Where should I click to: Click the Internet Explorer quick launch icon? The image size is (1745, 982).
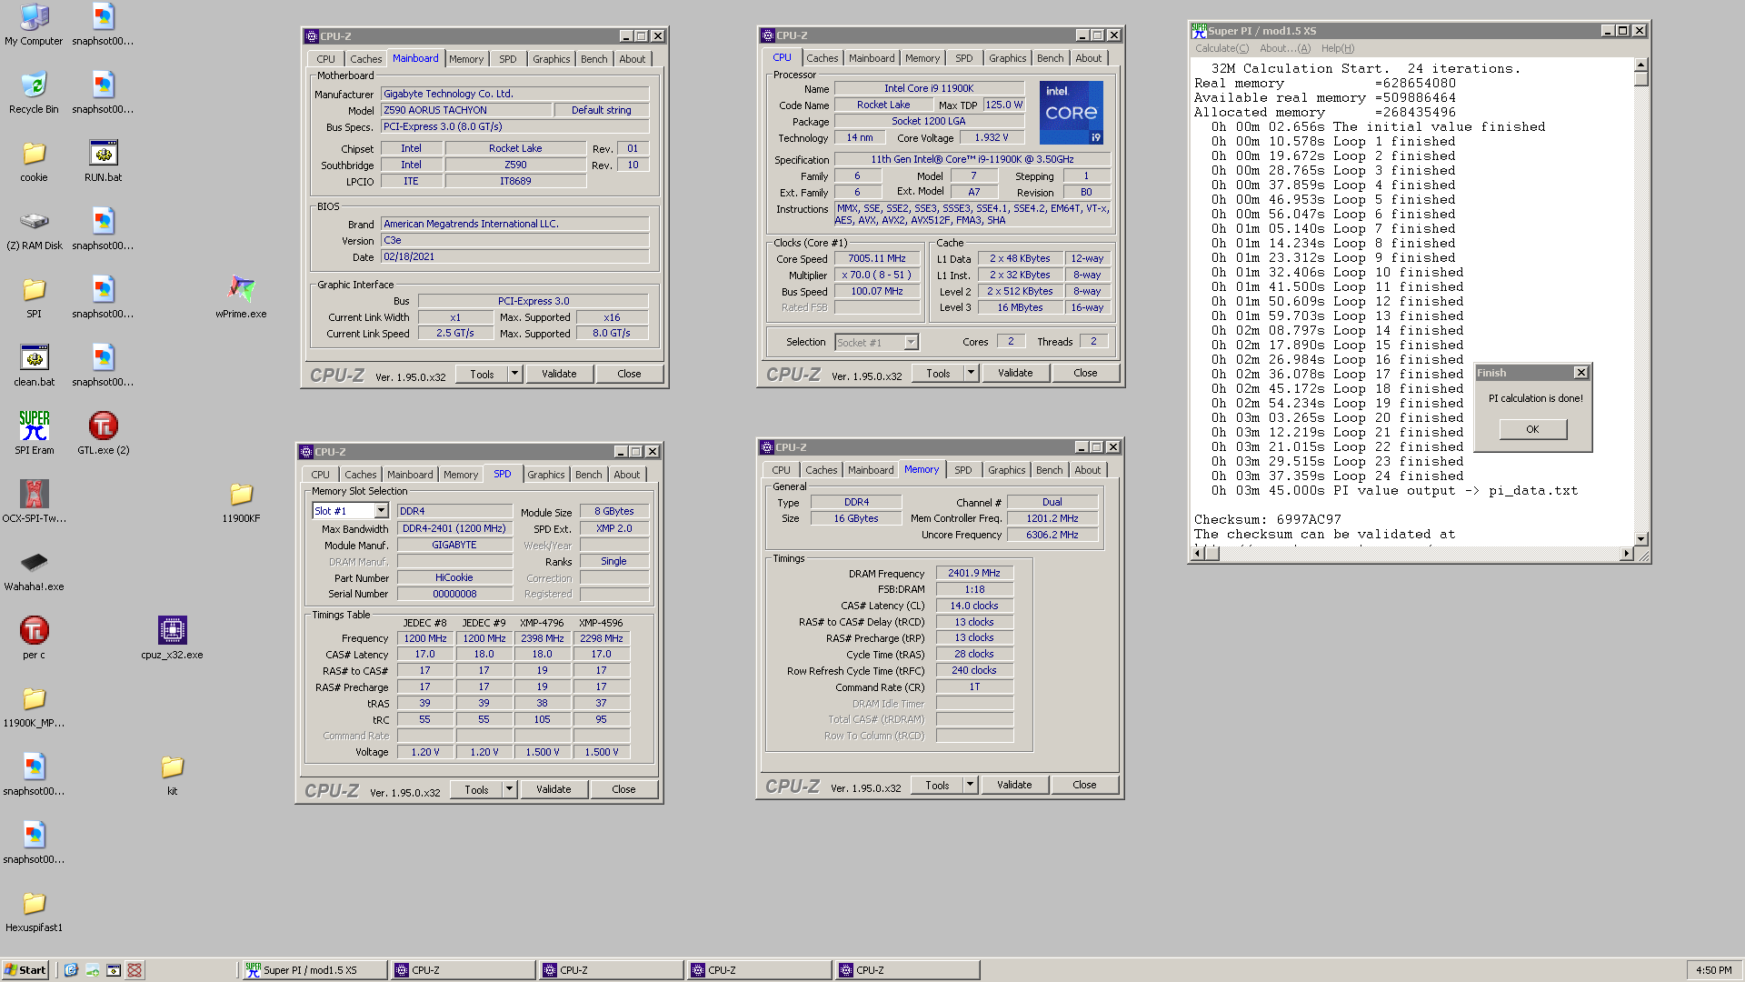click(x=71, y=970)
